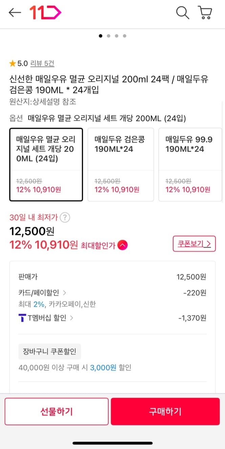Select the 매일우유 멸균 오리지널 세트 option

click(46, 165)
